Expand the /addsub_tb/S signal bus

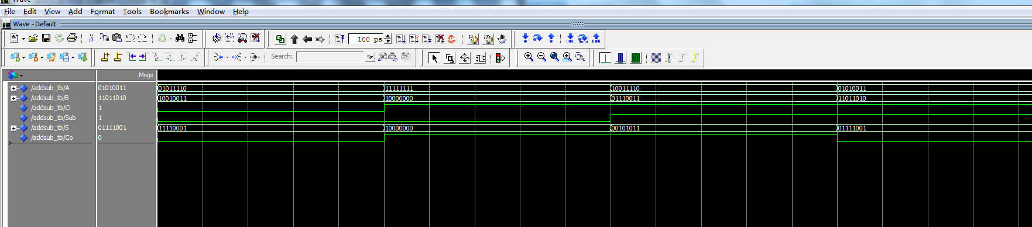pyautogui.click(x=13, y=128)
